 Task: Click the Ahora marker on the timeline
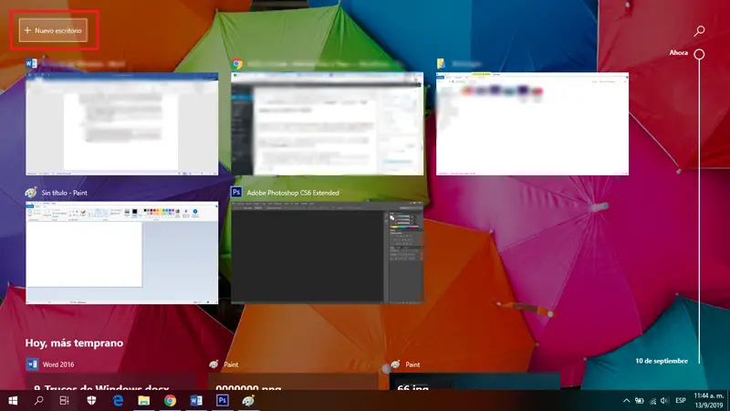(x=699, y=54)
